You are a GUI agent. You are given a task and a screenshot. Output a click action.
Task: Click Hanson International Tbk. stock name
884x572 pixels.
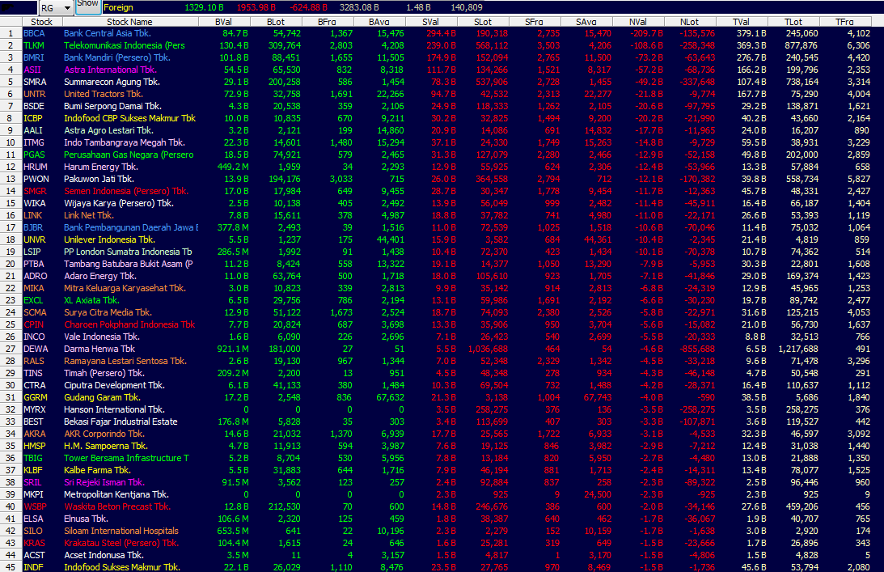[x=115, y=409]
